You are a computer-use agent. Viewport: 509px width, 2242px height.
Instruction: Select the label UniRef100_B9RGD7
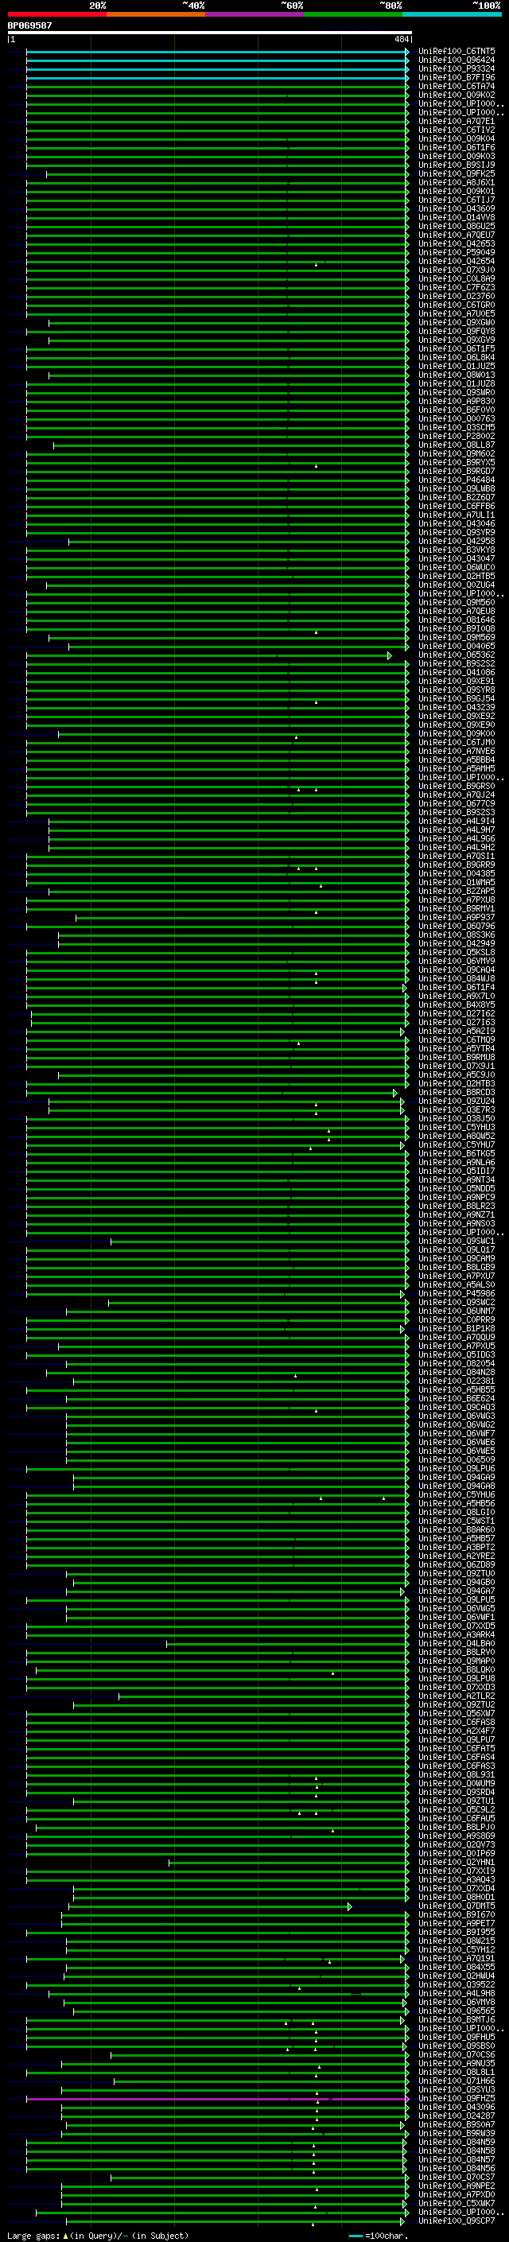(457, 471)
